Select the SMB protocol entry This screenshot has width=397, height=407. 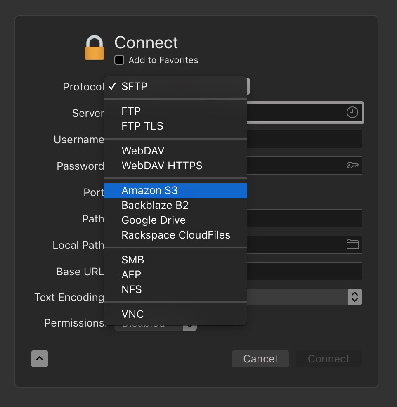(175, 260)
